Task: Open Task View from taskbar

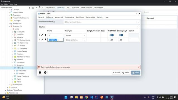Action: 71,97
